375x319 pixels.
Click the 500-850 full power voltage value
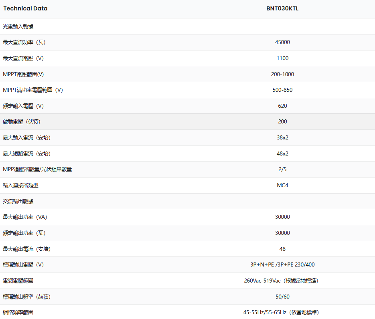coord(282,90)
